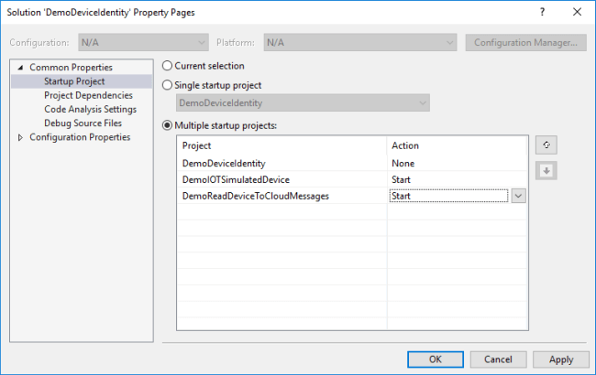Open Startup Project page in tree
Image resolution: width=596 pixels, height=375 pixels.
click(73, 81)
